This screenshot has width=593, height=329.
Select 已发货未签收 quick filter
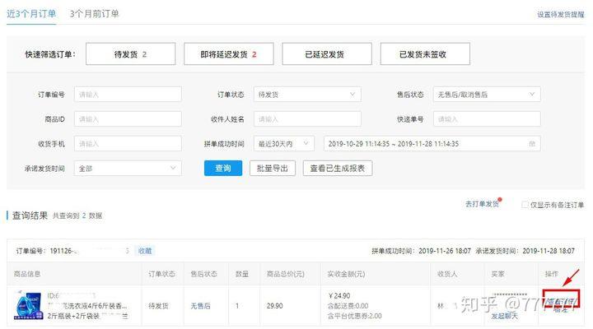click(425, 54)
